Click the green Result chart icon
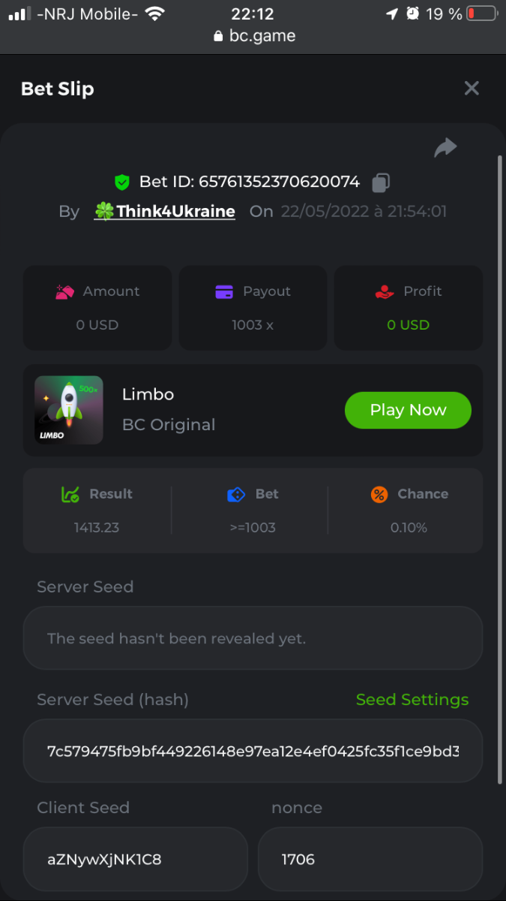Viewport: 506px width, 901px height. [70, 494]
